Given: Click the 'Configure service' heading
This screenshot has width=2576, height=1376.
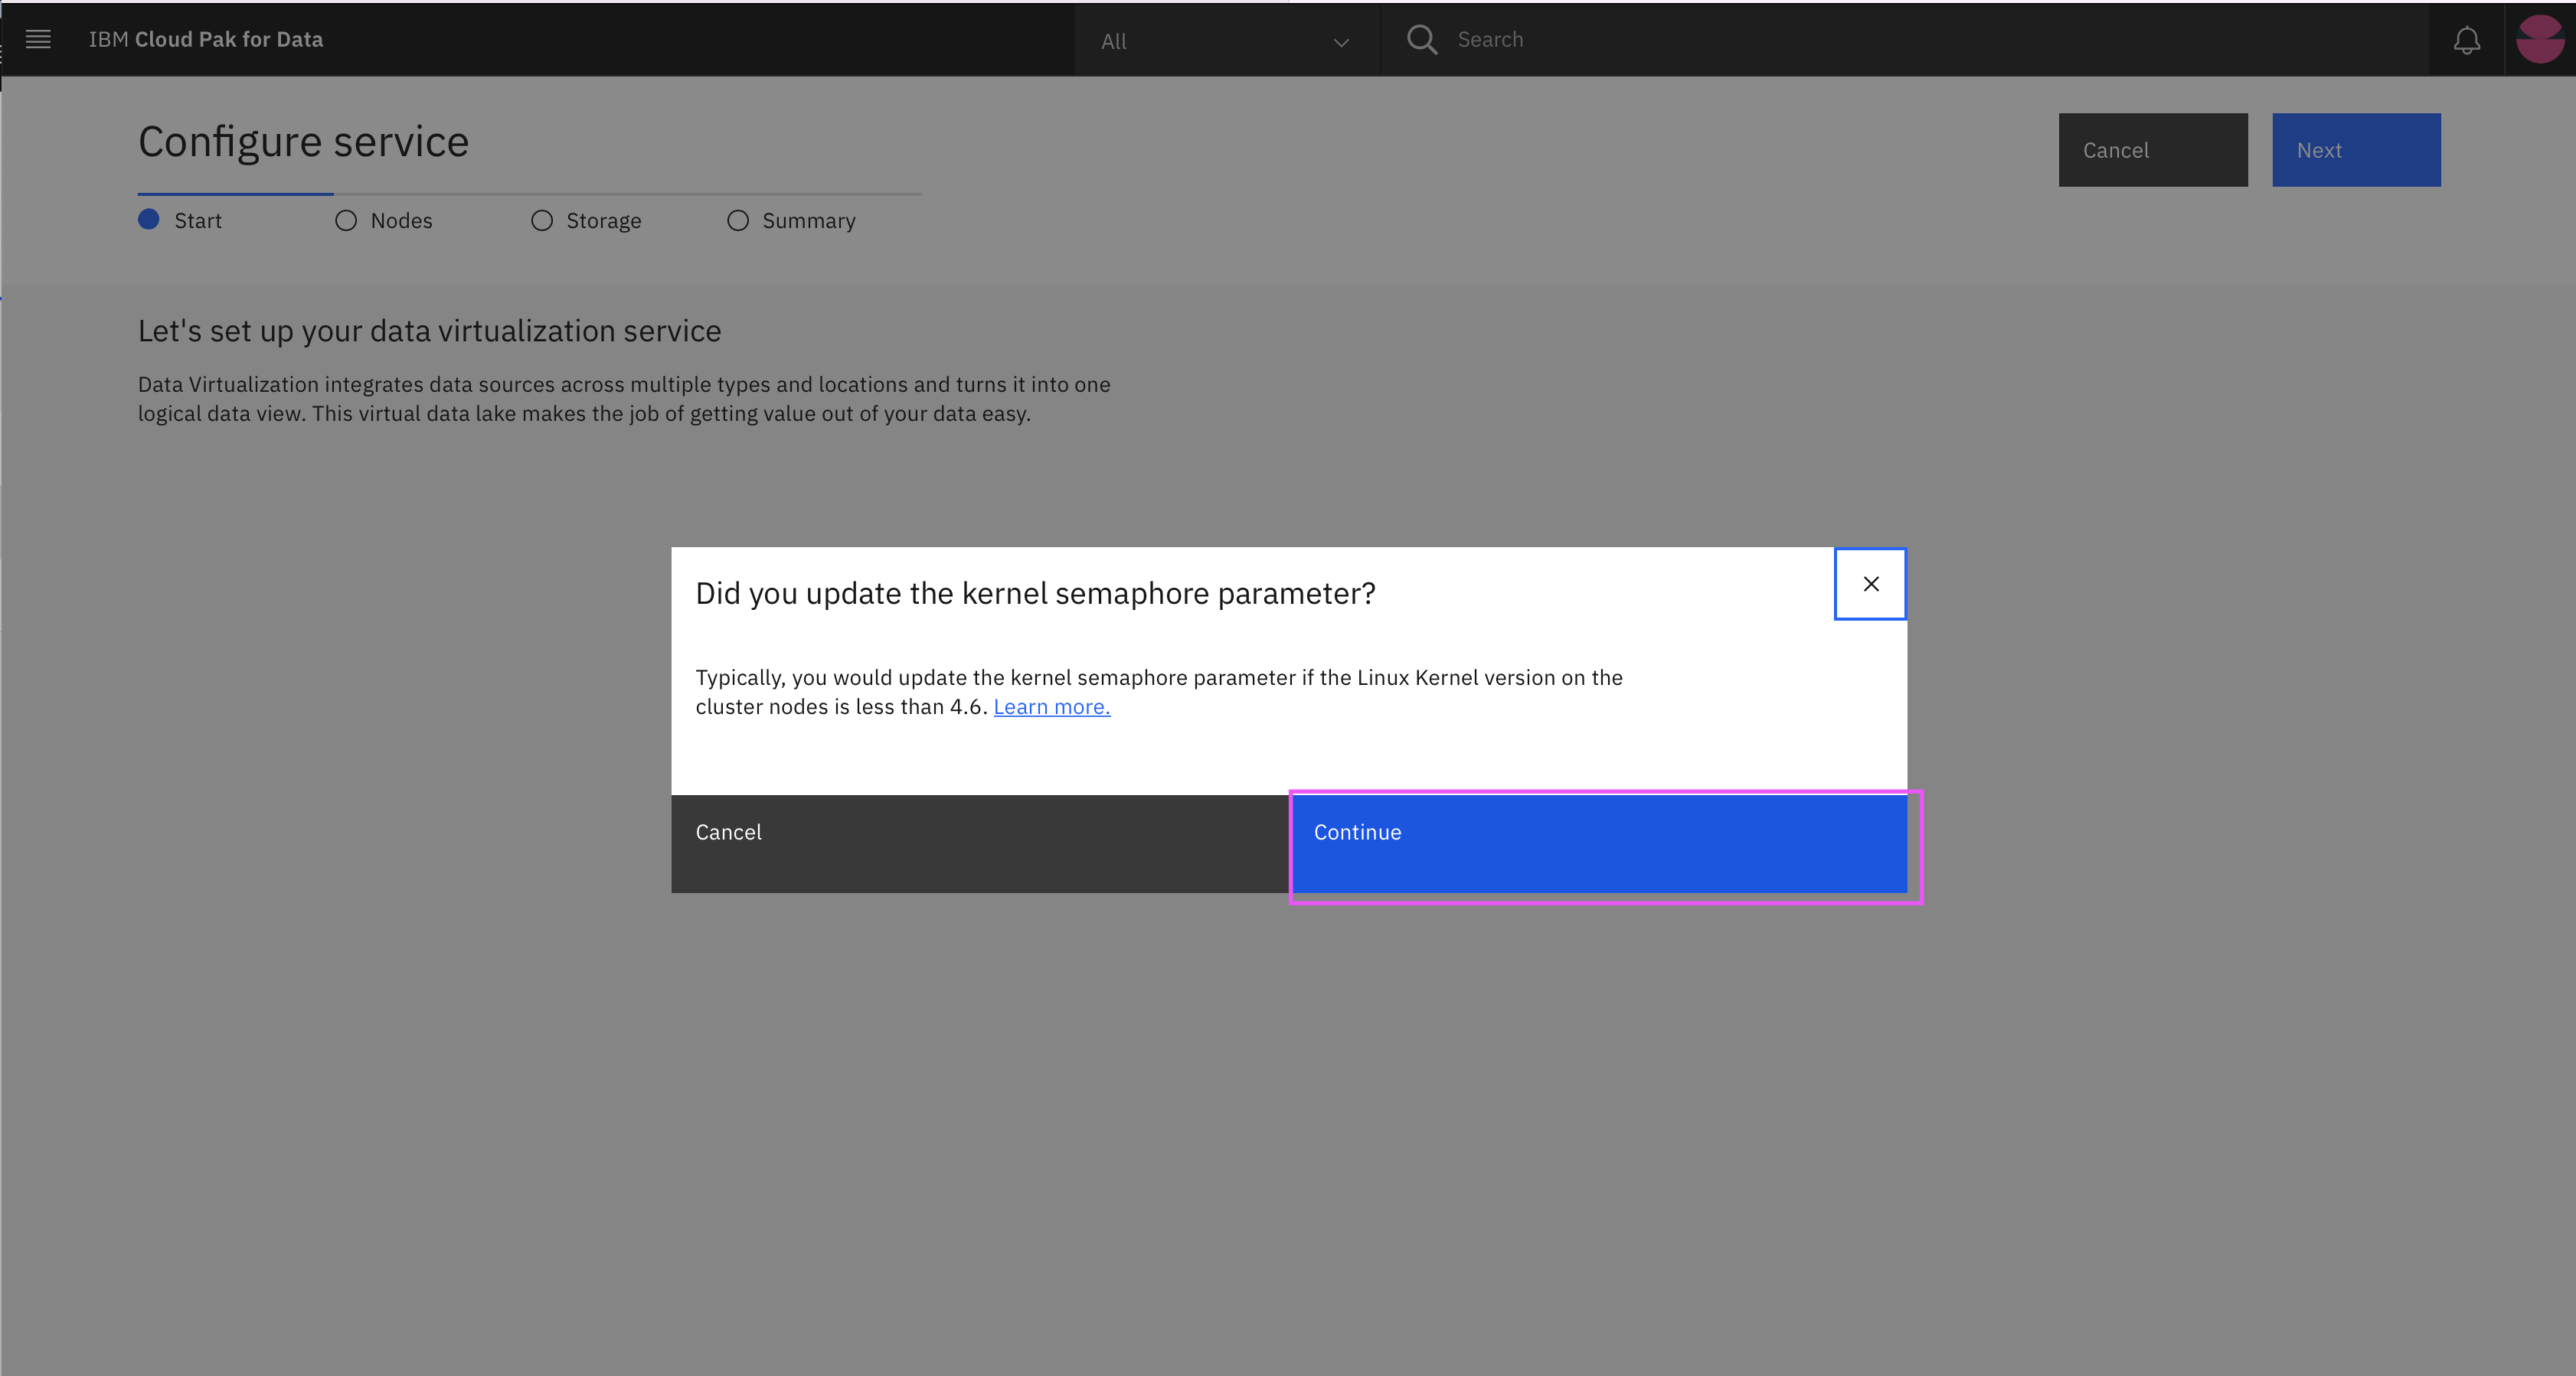Looking at the screenshot, I should coord(303,142).
